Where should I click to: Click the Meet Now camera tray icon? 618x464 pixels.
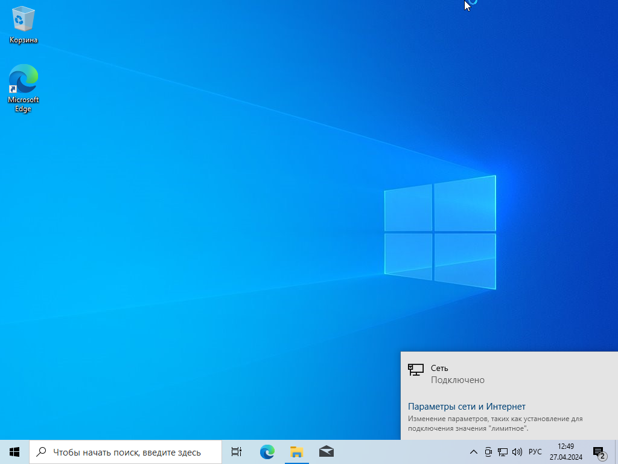click(x=488, y=452)
